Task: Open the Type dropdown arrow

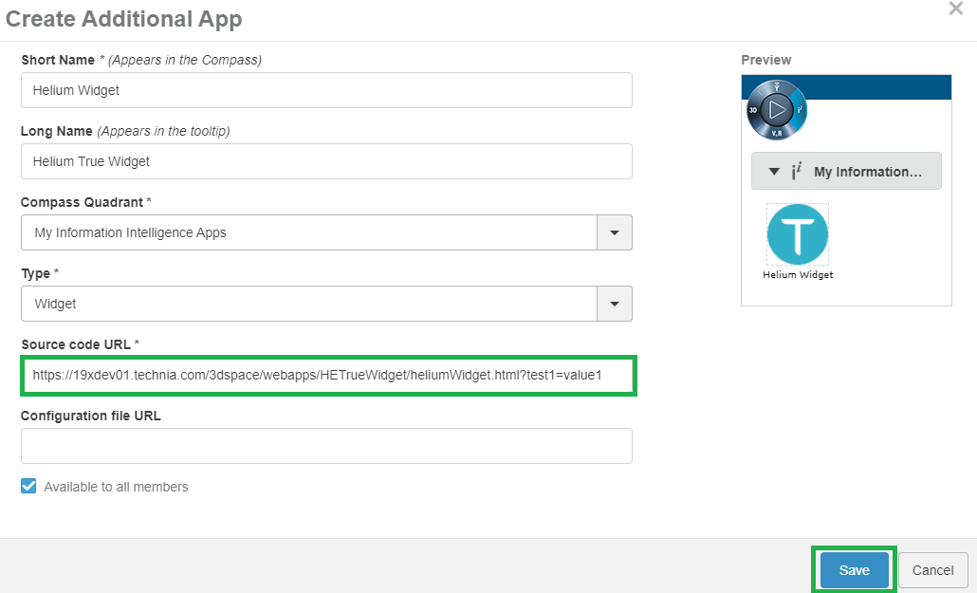Action: tap(614, 304)
